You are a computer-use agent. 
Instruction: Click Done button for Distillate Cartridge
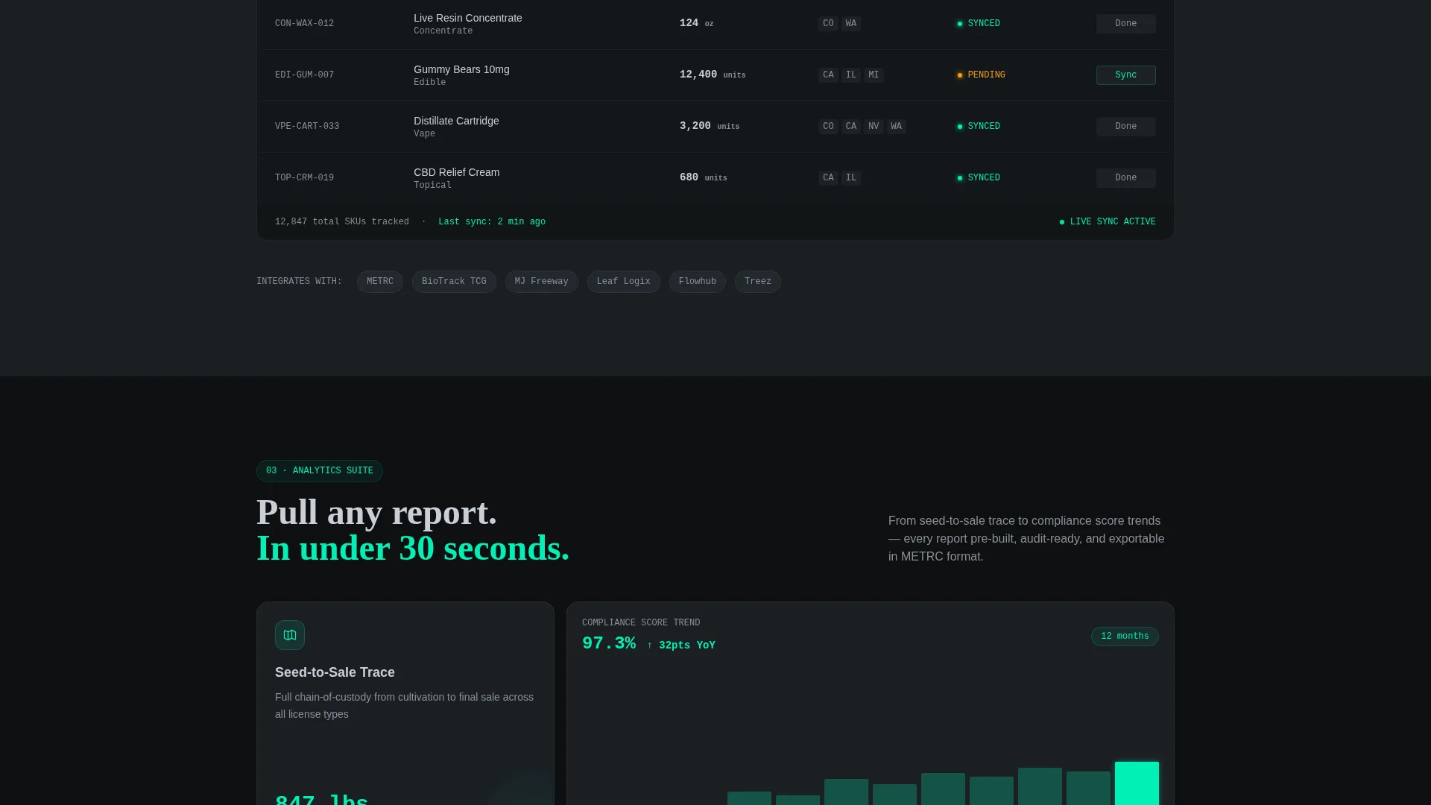click(1125, 127)
